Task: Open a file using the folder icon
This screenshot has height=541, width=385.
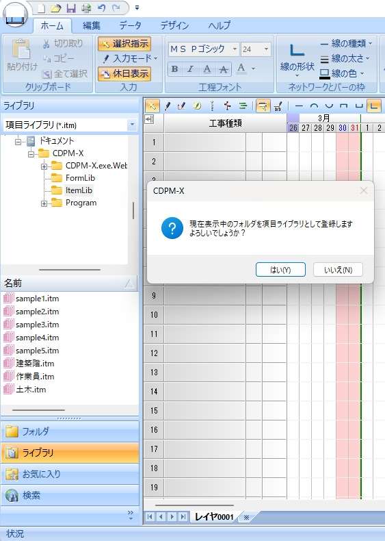Action: click(56, 8)
